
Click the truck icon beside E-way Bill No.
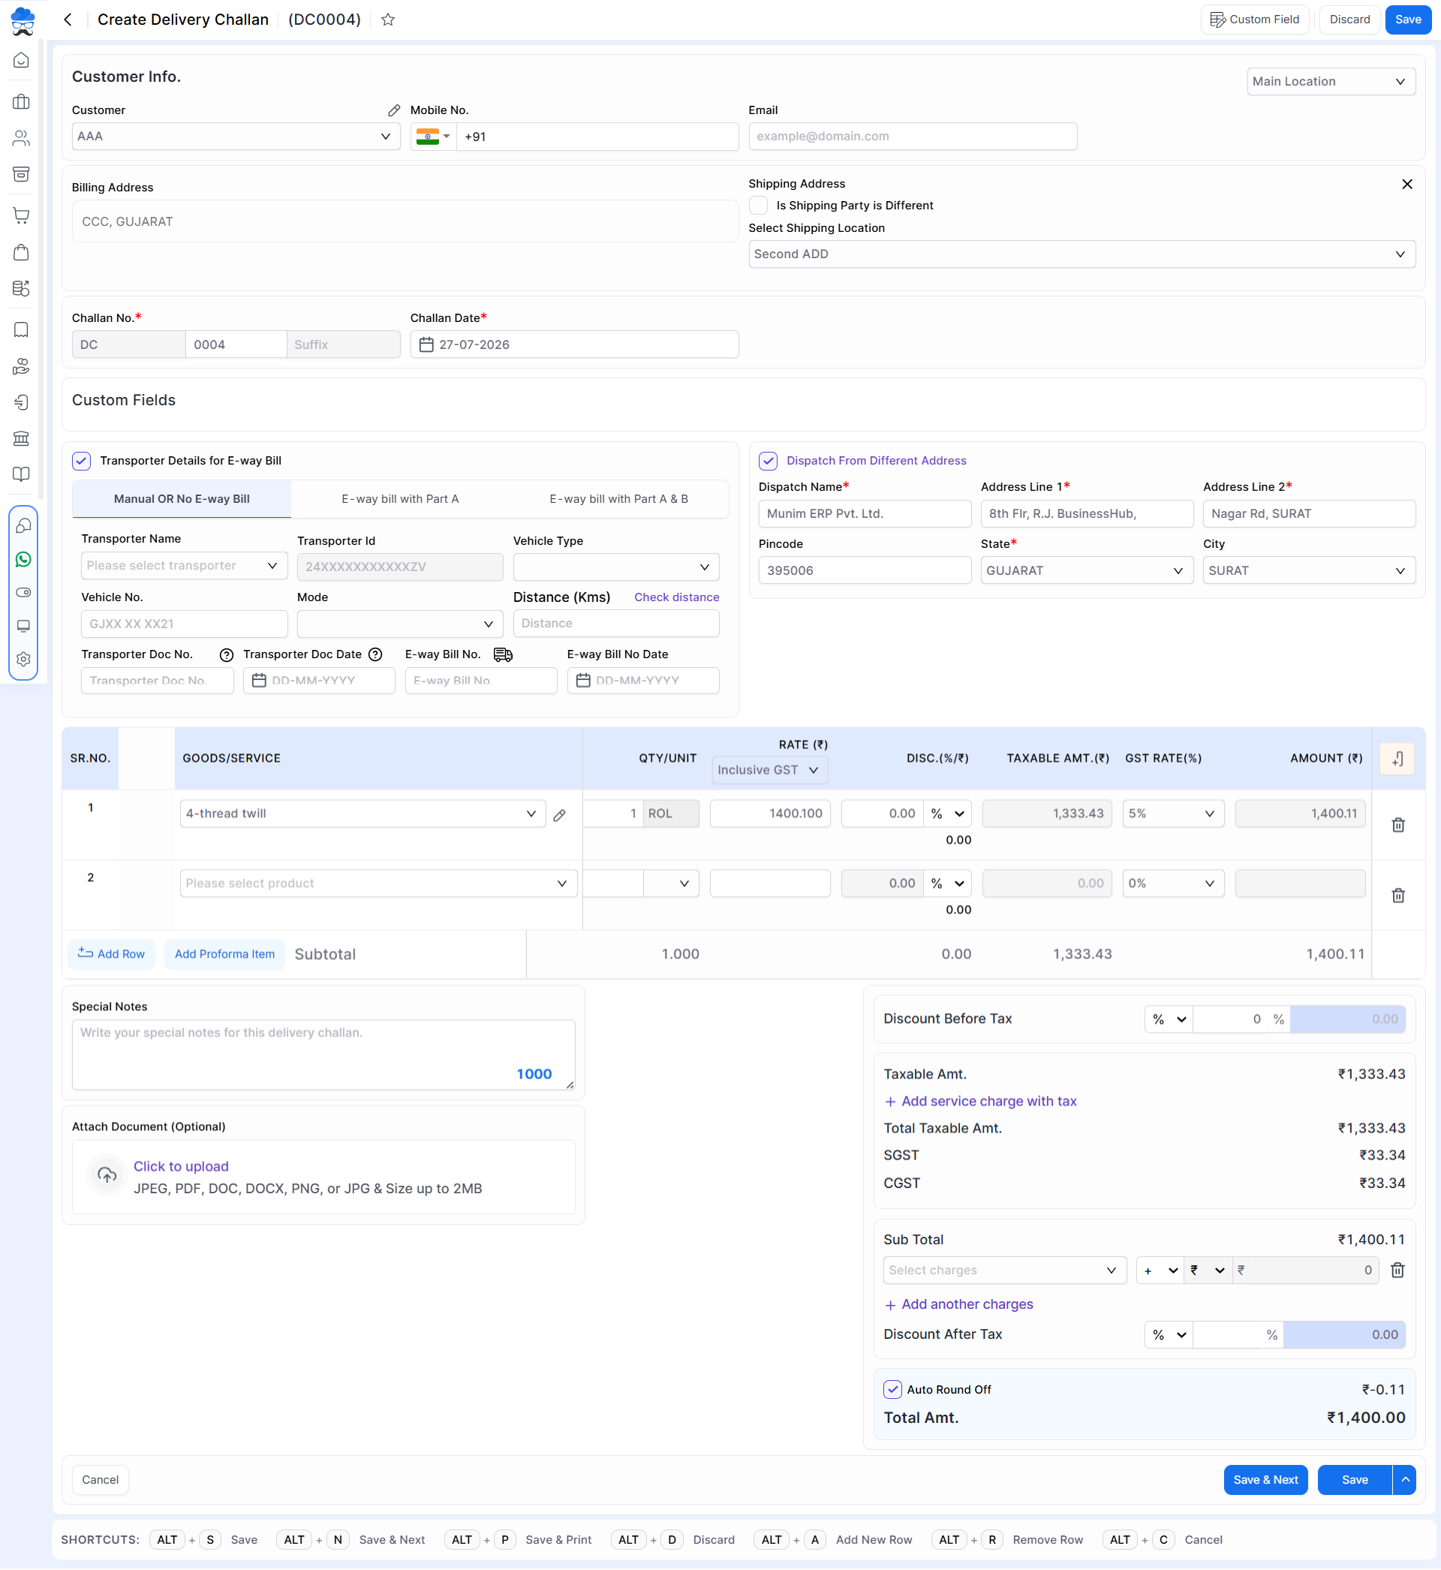[503, 655]
